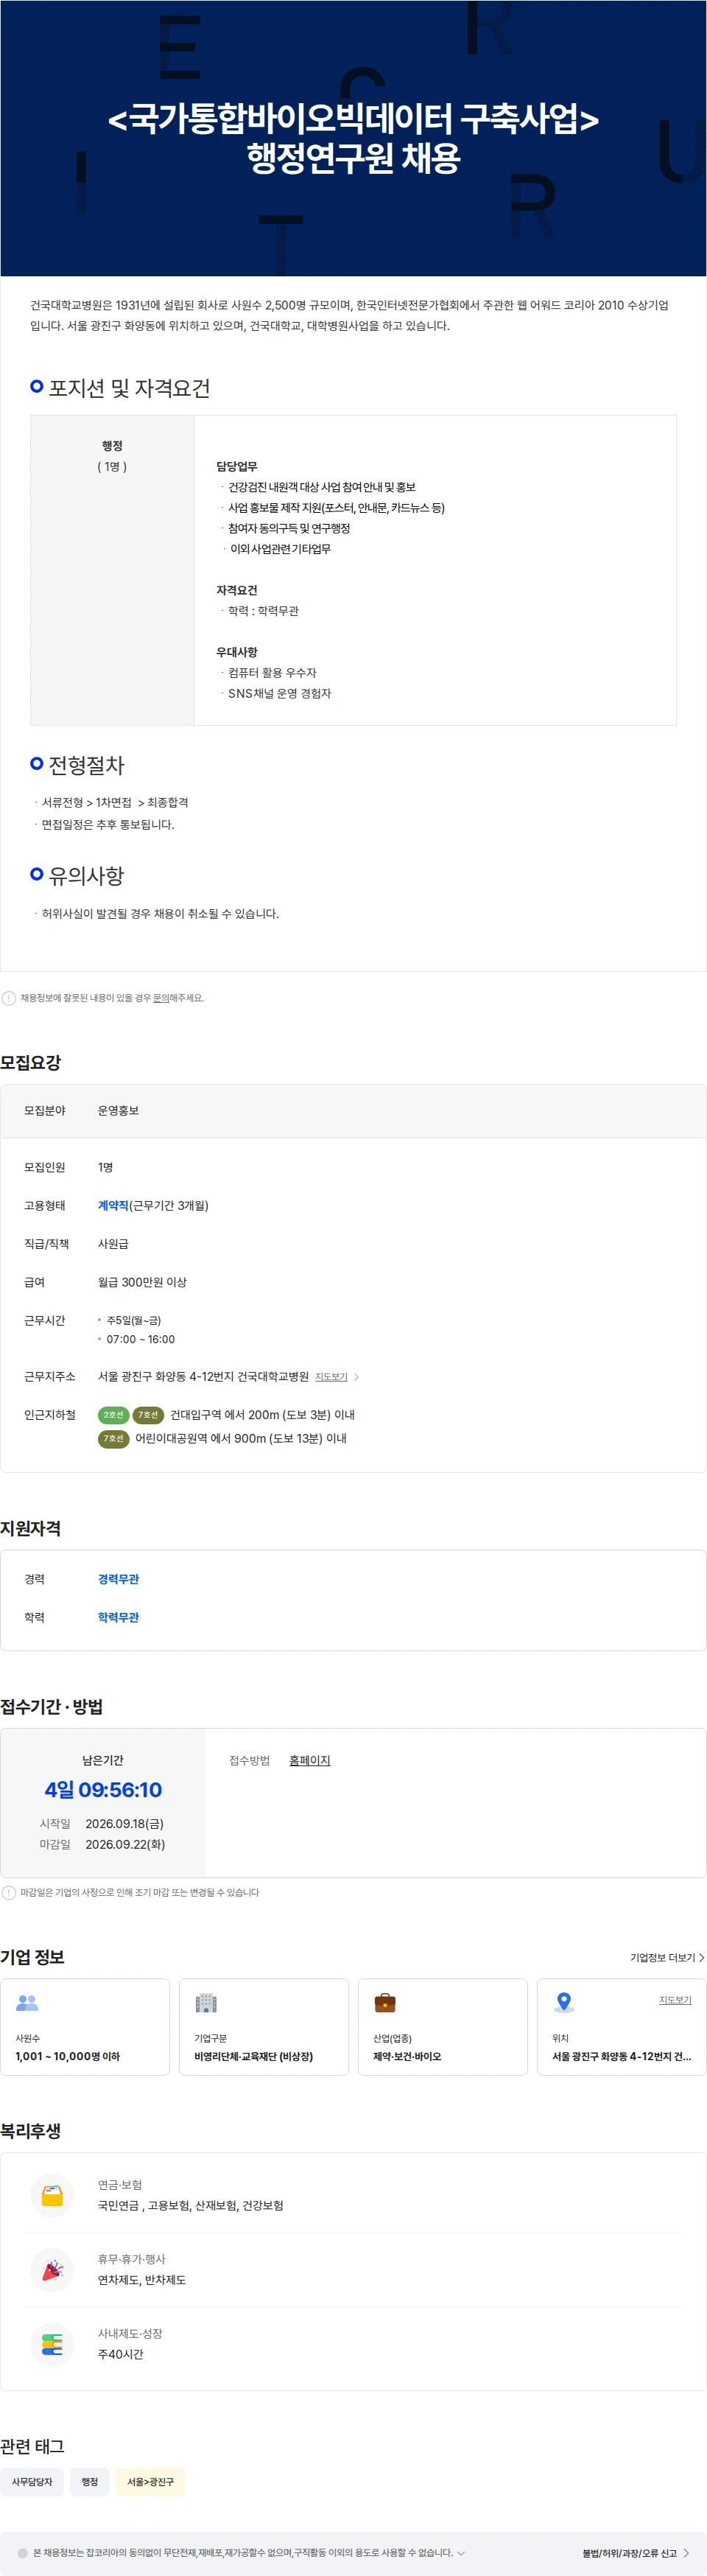Click the 연차제도, 반차제도 benefits text
707x2576 pixels.
[142, 2280]
